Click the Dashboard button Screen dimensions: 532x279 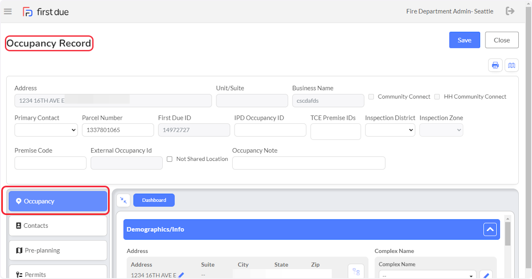click(154, 200)
